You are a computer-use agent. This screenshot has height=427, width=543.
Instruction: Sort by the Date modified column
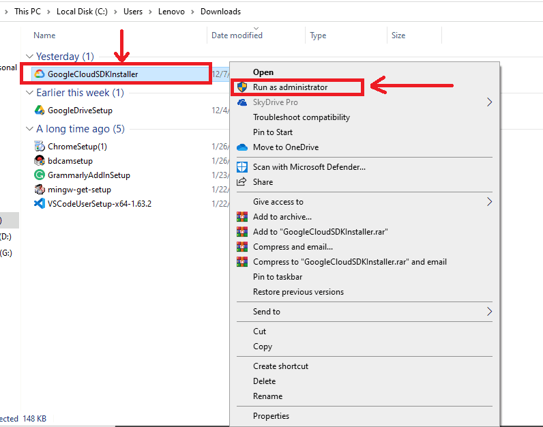click(237, 35)
